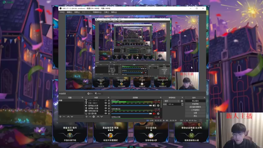The width and height of the screenshot is (263, 148).
Task: Hide the 视频采集设备 source
Action: 106,111
